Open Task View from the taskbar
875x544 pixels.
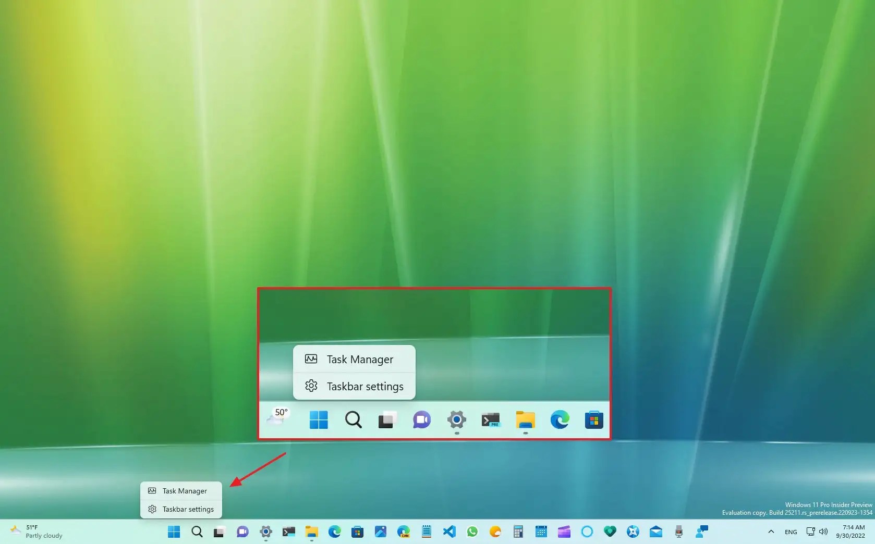pyautogui.click(x=219, y=532)
